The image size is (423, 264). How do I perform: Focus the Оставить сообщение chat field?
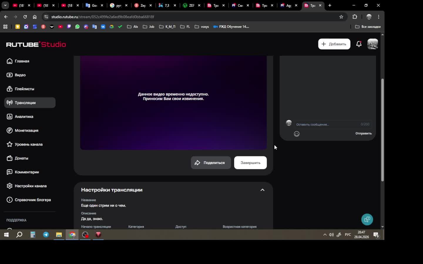pyautogui.click(x=333, y=124)
